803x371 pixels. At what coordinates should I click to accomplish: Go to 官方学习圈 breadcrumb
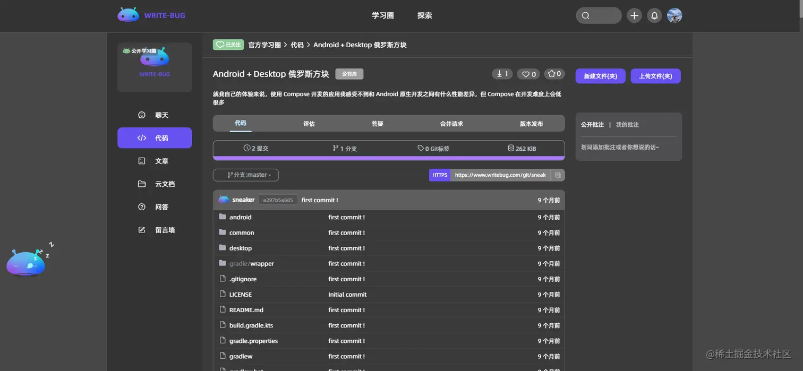264,45
